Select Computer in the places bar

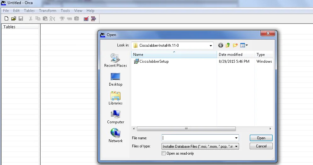115,117
